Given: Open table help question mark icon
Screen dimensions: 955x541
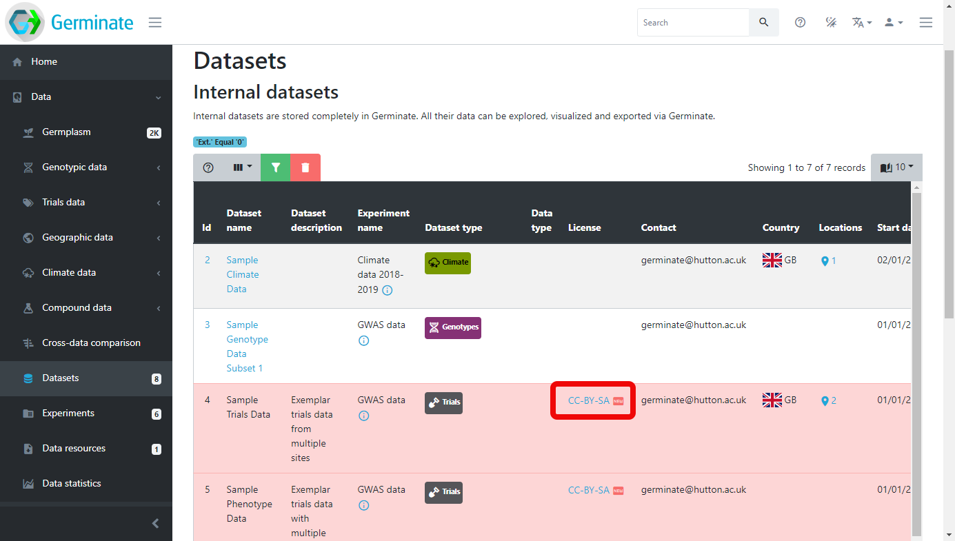Looking at the screenshot, I should [208, 167].
